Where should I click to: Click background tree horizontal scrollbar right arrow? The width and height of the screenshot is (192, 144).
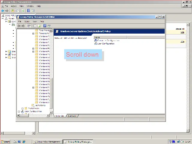(x=33, y=133)
